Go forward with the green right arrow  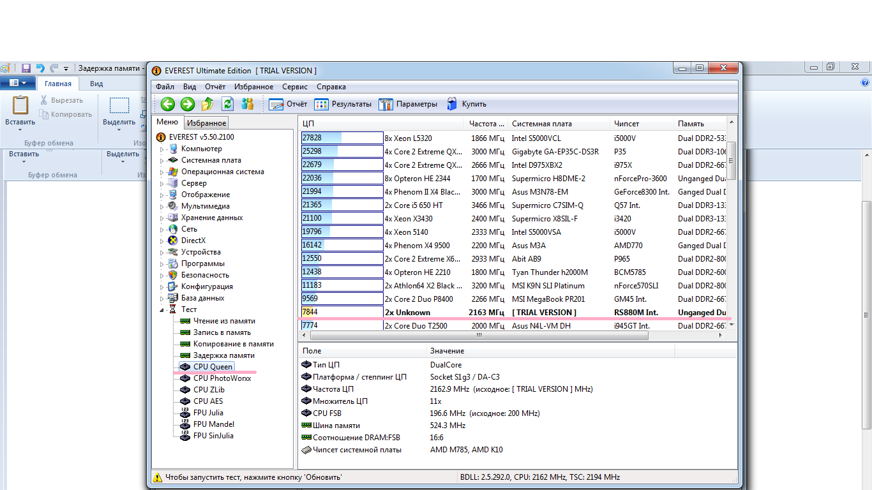click(188, 104)
